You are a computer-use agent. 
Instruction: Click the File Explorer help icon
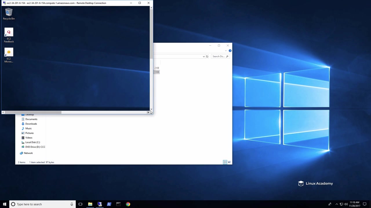point(230,51)
